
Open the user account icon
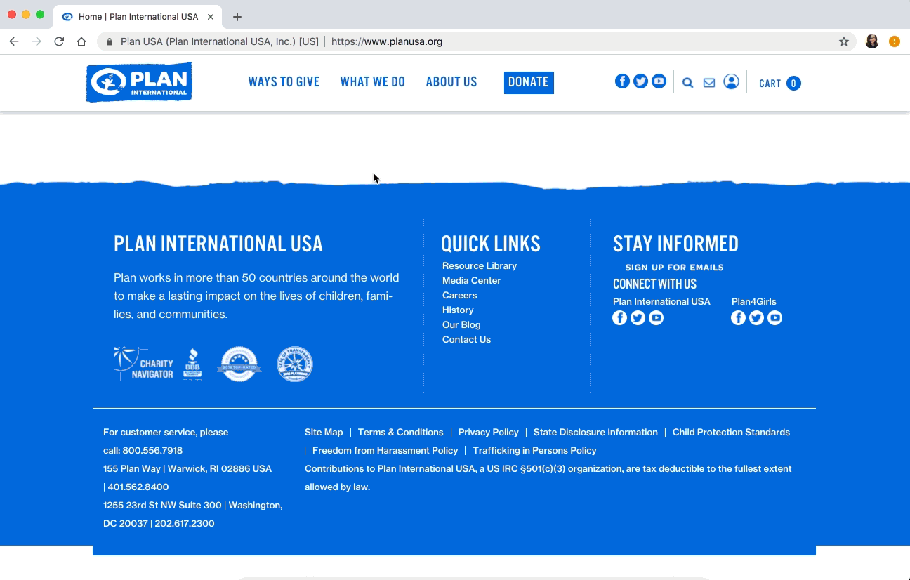click(x=731, y=82)
